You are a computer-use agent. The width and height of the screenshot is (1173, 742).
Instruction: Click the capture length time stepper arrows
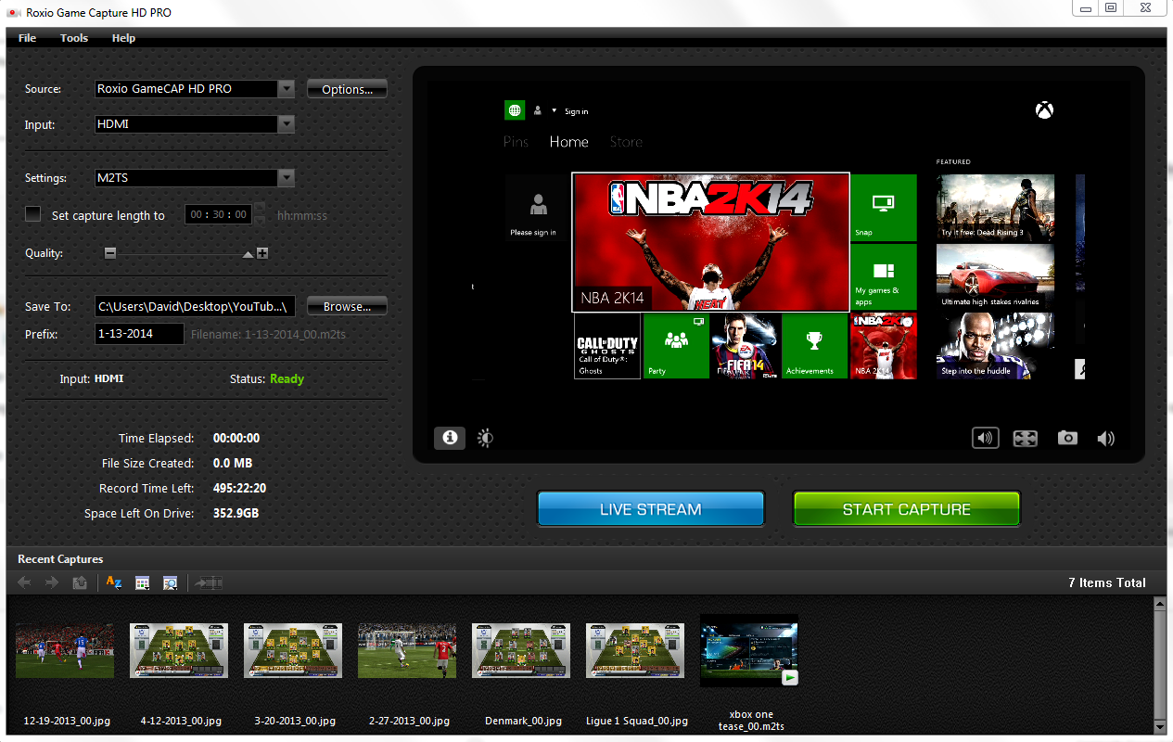[260, 214]
